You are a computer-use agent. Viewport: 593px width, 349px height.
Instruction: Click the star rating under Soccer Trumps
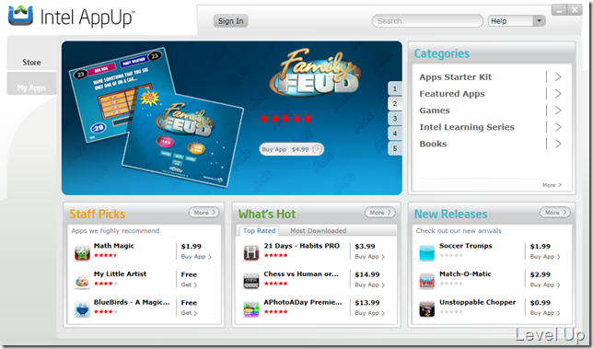[451, 256]
